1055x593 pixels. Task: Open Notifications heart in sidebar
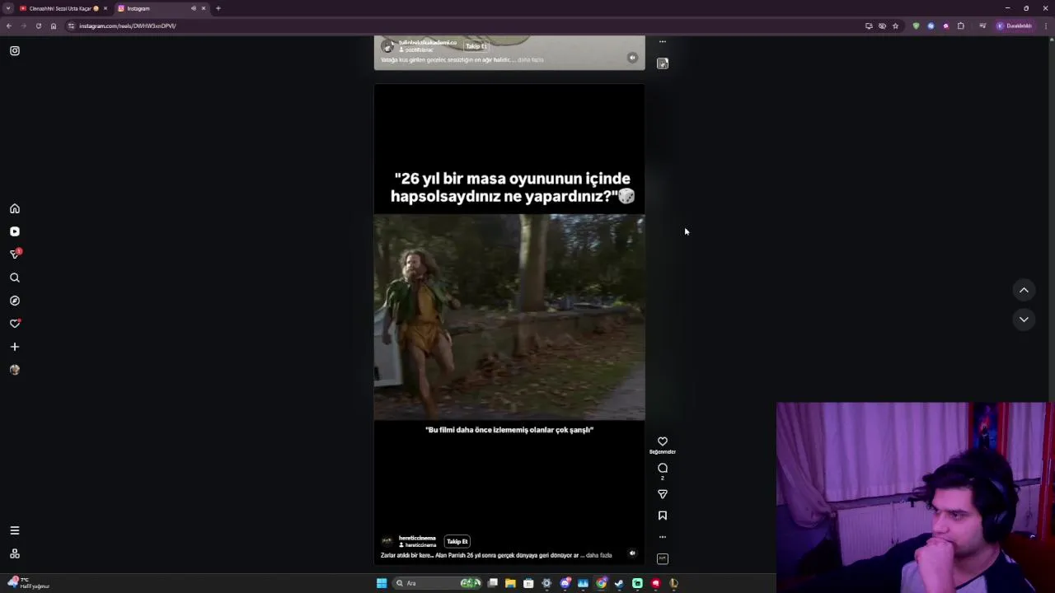(x=15, y=324)
